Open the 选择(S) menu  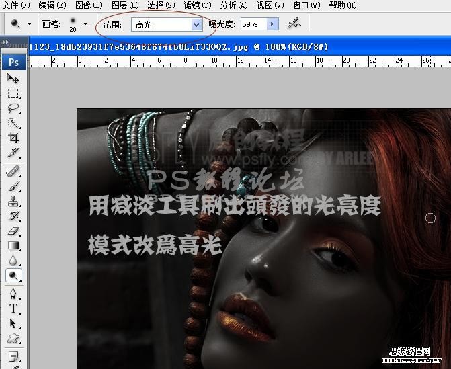[x=161, y=5]
